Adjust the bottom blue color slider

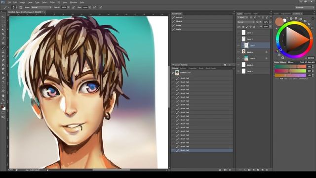[x=290, y=75]
